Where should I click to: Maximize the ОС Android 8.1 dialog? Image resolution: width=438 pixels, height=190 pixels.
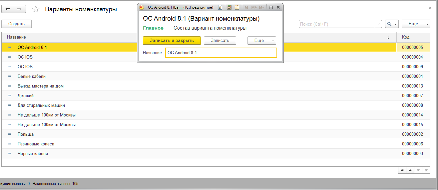coord(271,7)
